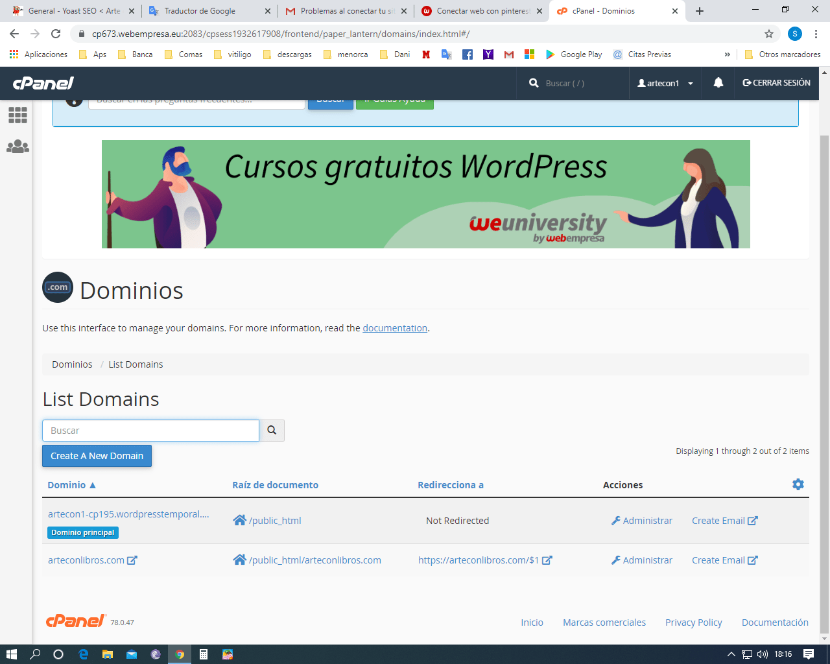Open the Banca bookmarks folder
This screenshot has width=830, height=664.
click(136, 54)
